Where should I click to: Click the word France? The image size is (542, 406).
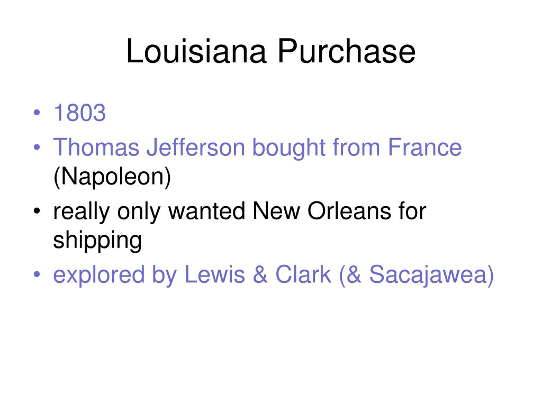pyautogui.click(x=424, y=147)
